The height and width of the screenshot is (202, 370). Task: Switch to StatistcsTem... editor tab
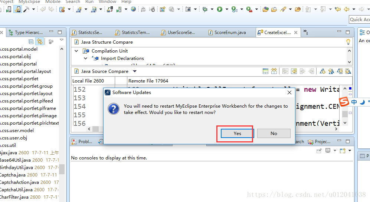132,33
